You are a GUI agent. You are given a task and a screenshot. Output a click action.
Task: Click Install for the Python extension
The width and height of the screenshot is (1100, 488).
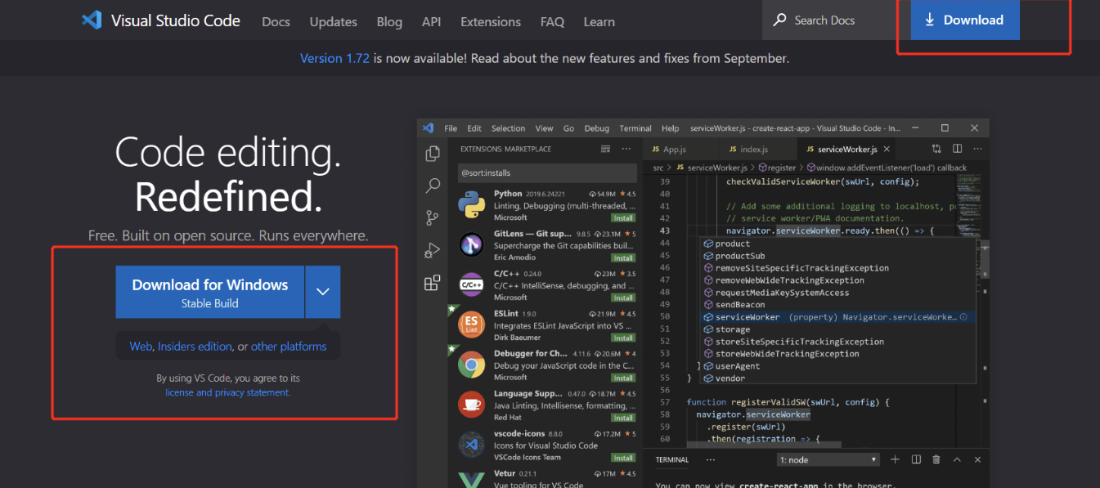[x=624, y=217]
